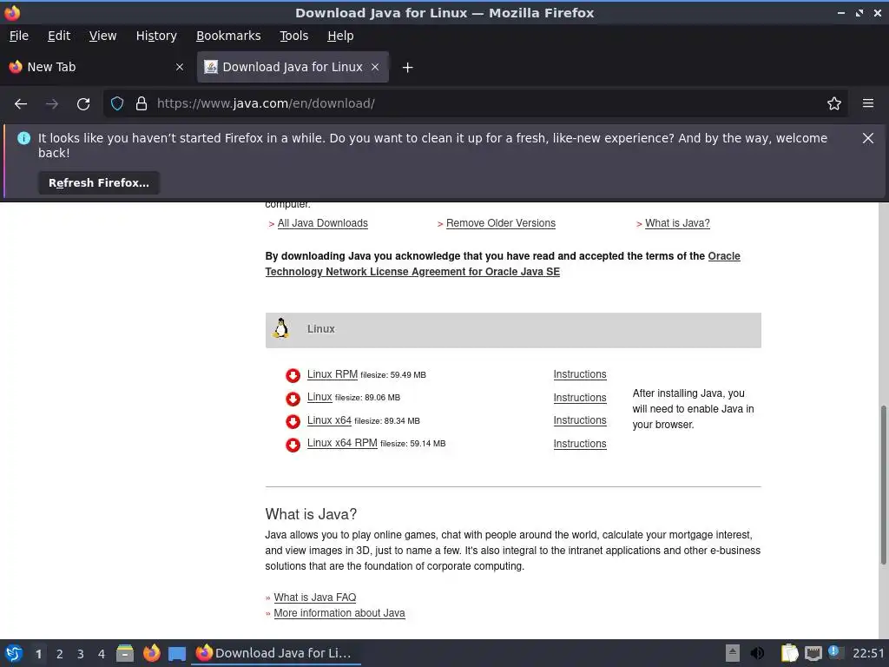Open Remove Older Versions link
Screen dimensions: 889x667
click(x=501, y=223)
